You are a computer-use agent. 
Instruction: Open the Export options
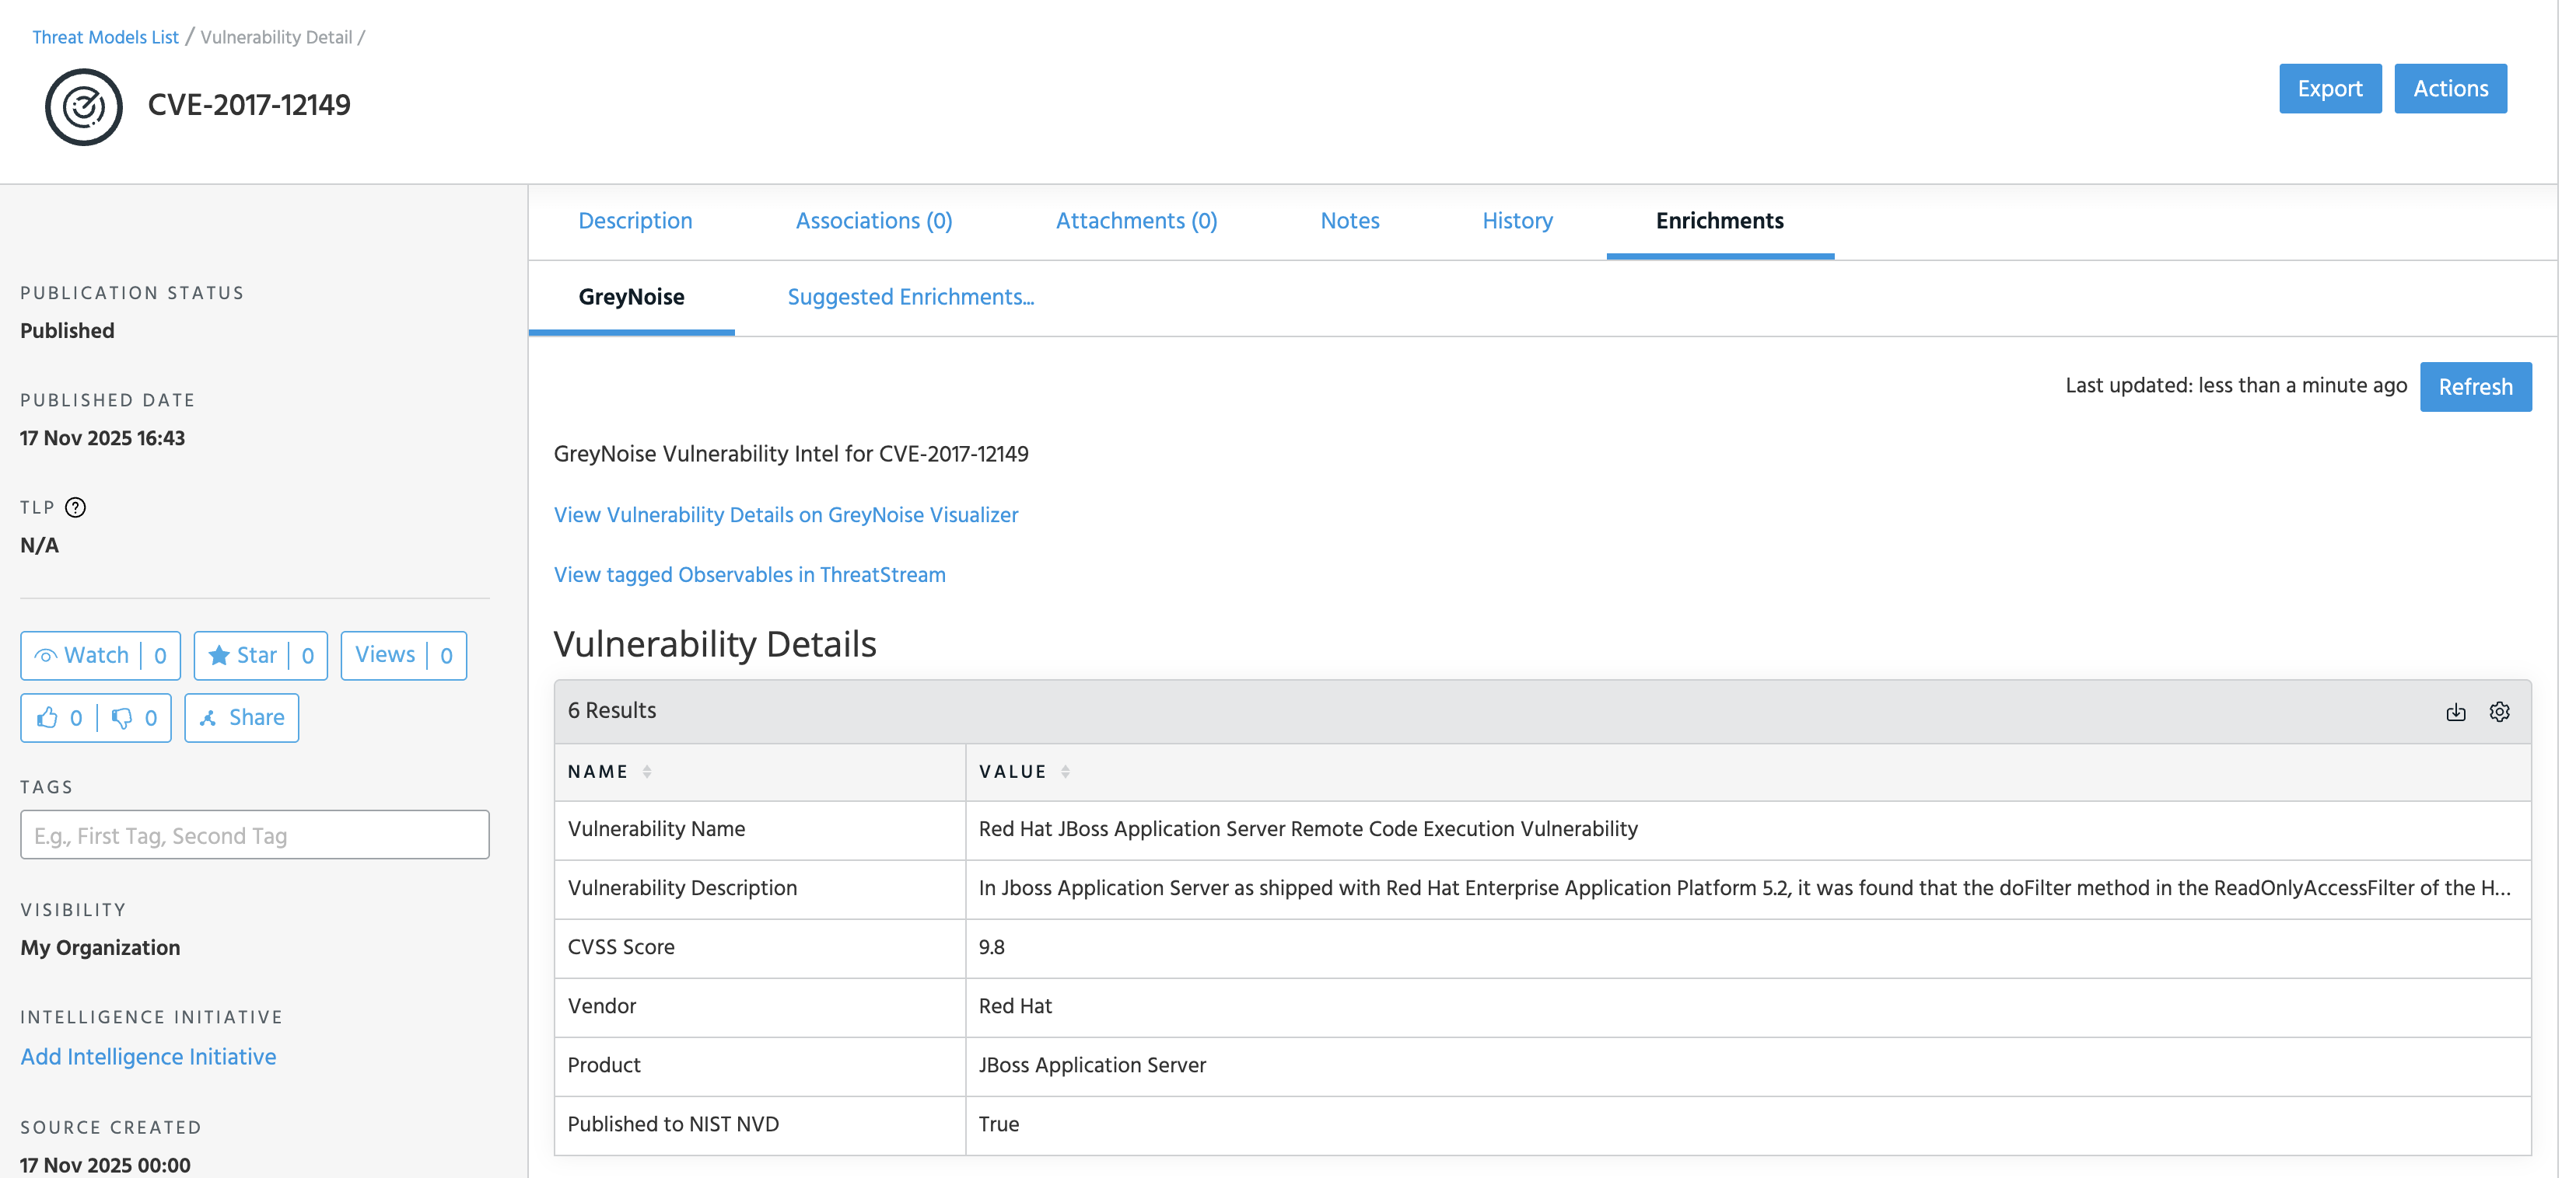(x=2329, y=89)
